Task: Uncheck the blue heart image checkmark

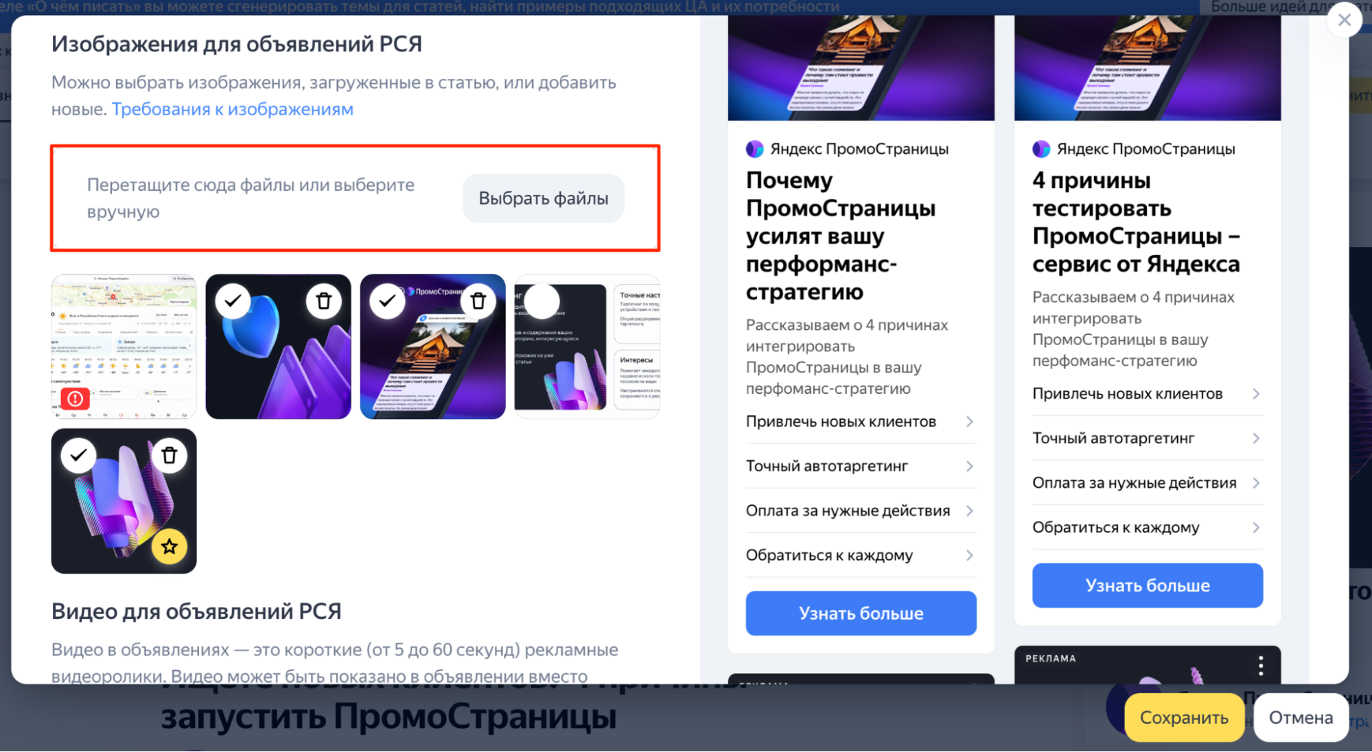Action: point(233,301)
